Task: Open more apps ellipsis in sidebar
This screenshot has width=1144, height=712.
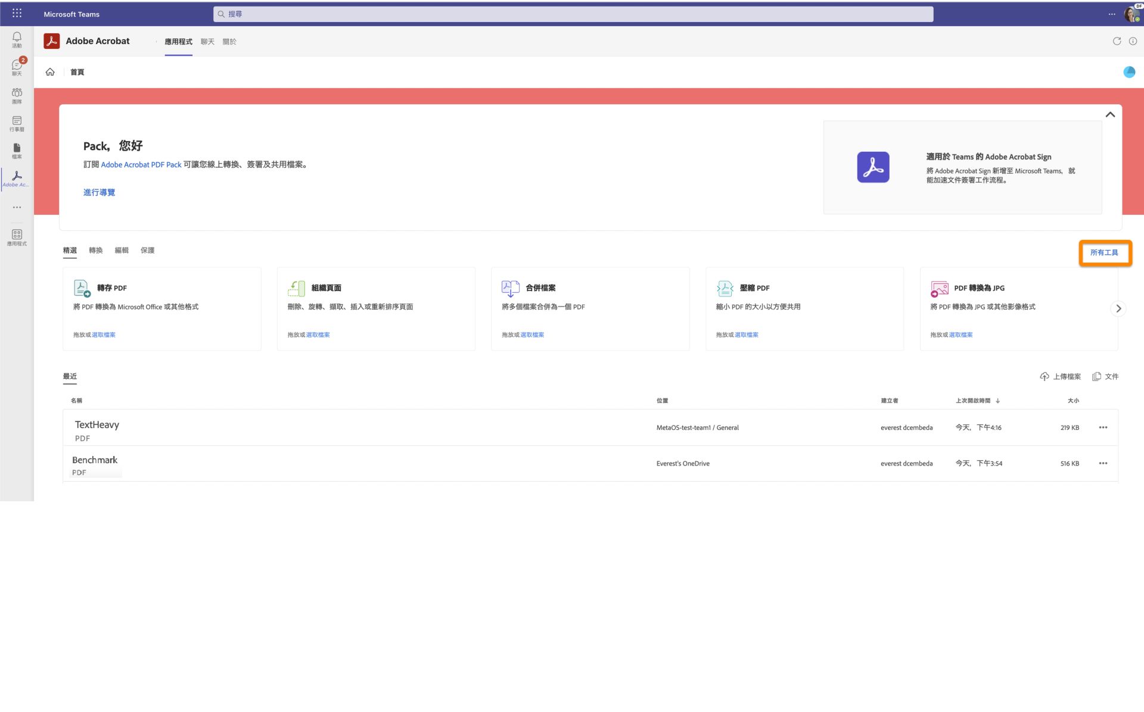Action: (17, 207)
